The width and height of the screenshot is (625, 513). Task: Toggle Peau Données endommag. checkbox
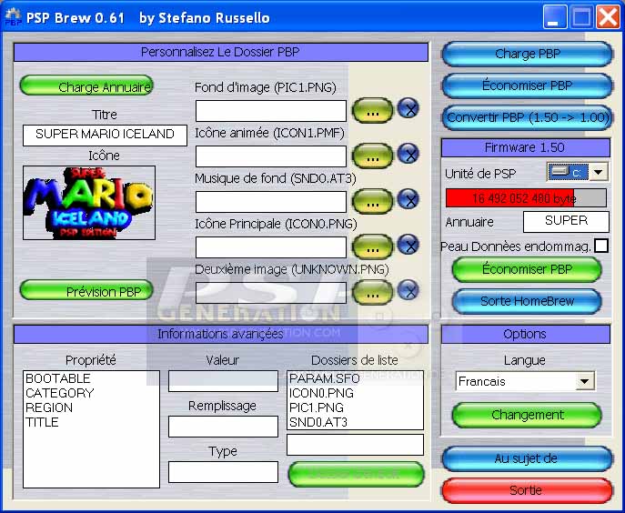tap(601, 246)
